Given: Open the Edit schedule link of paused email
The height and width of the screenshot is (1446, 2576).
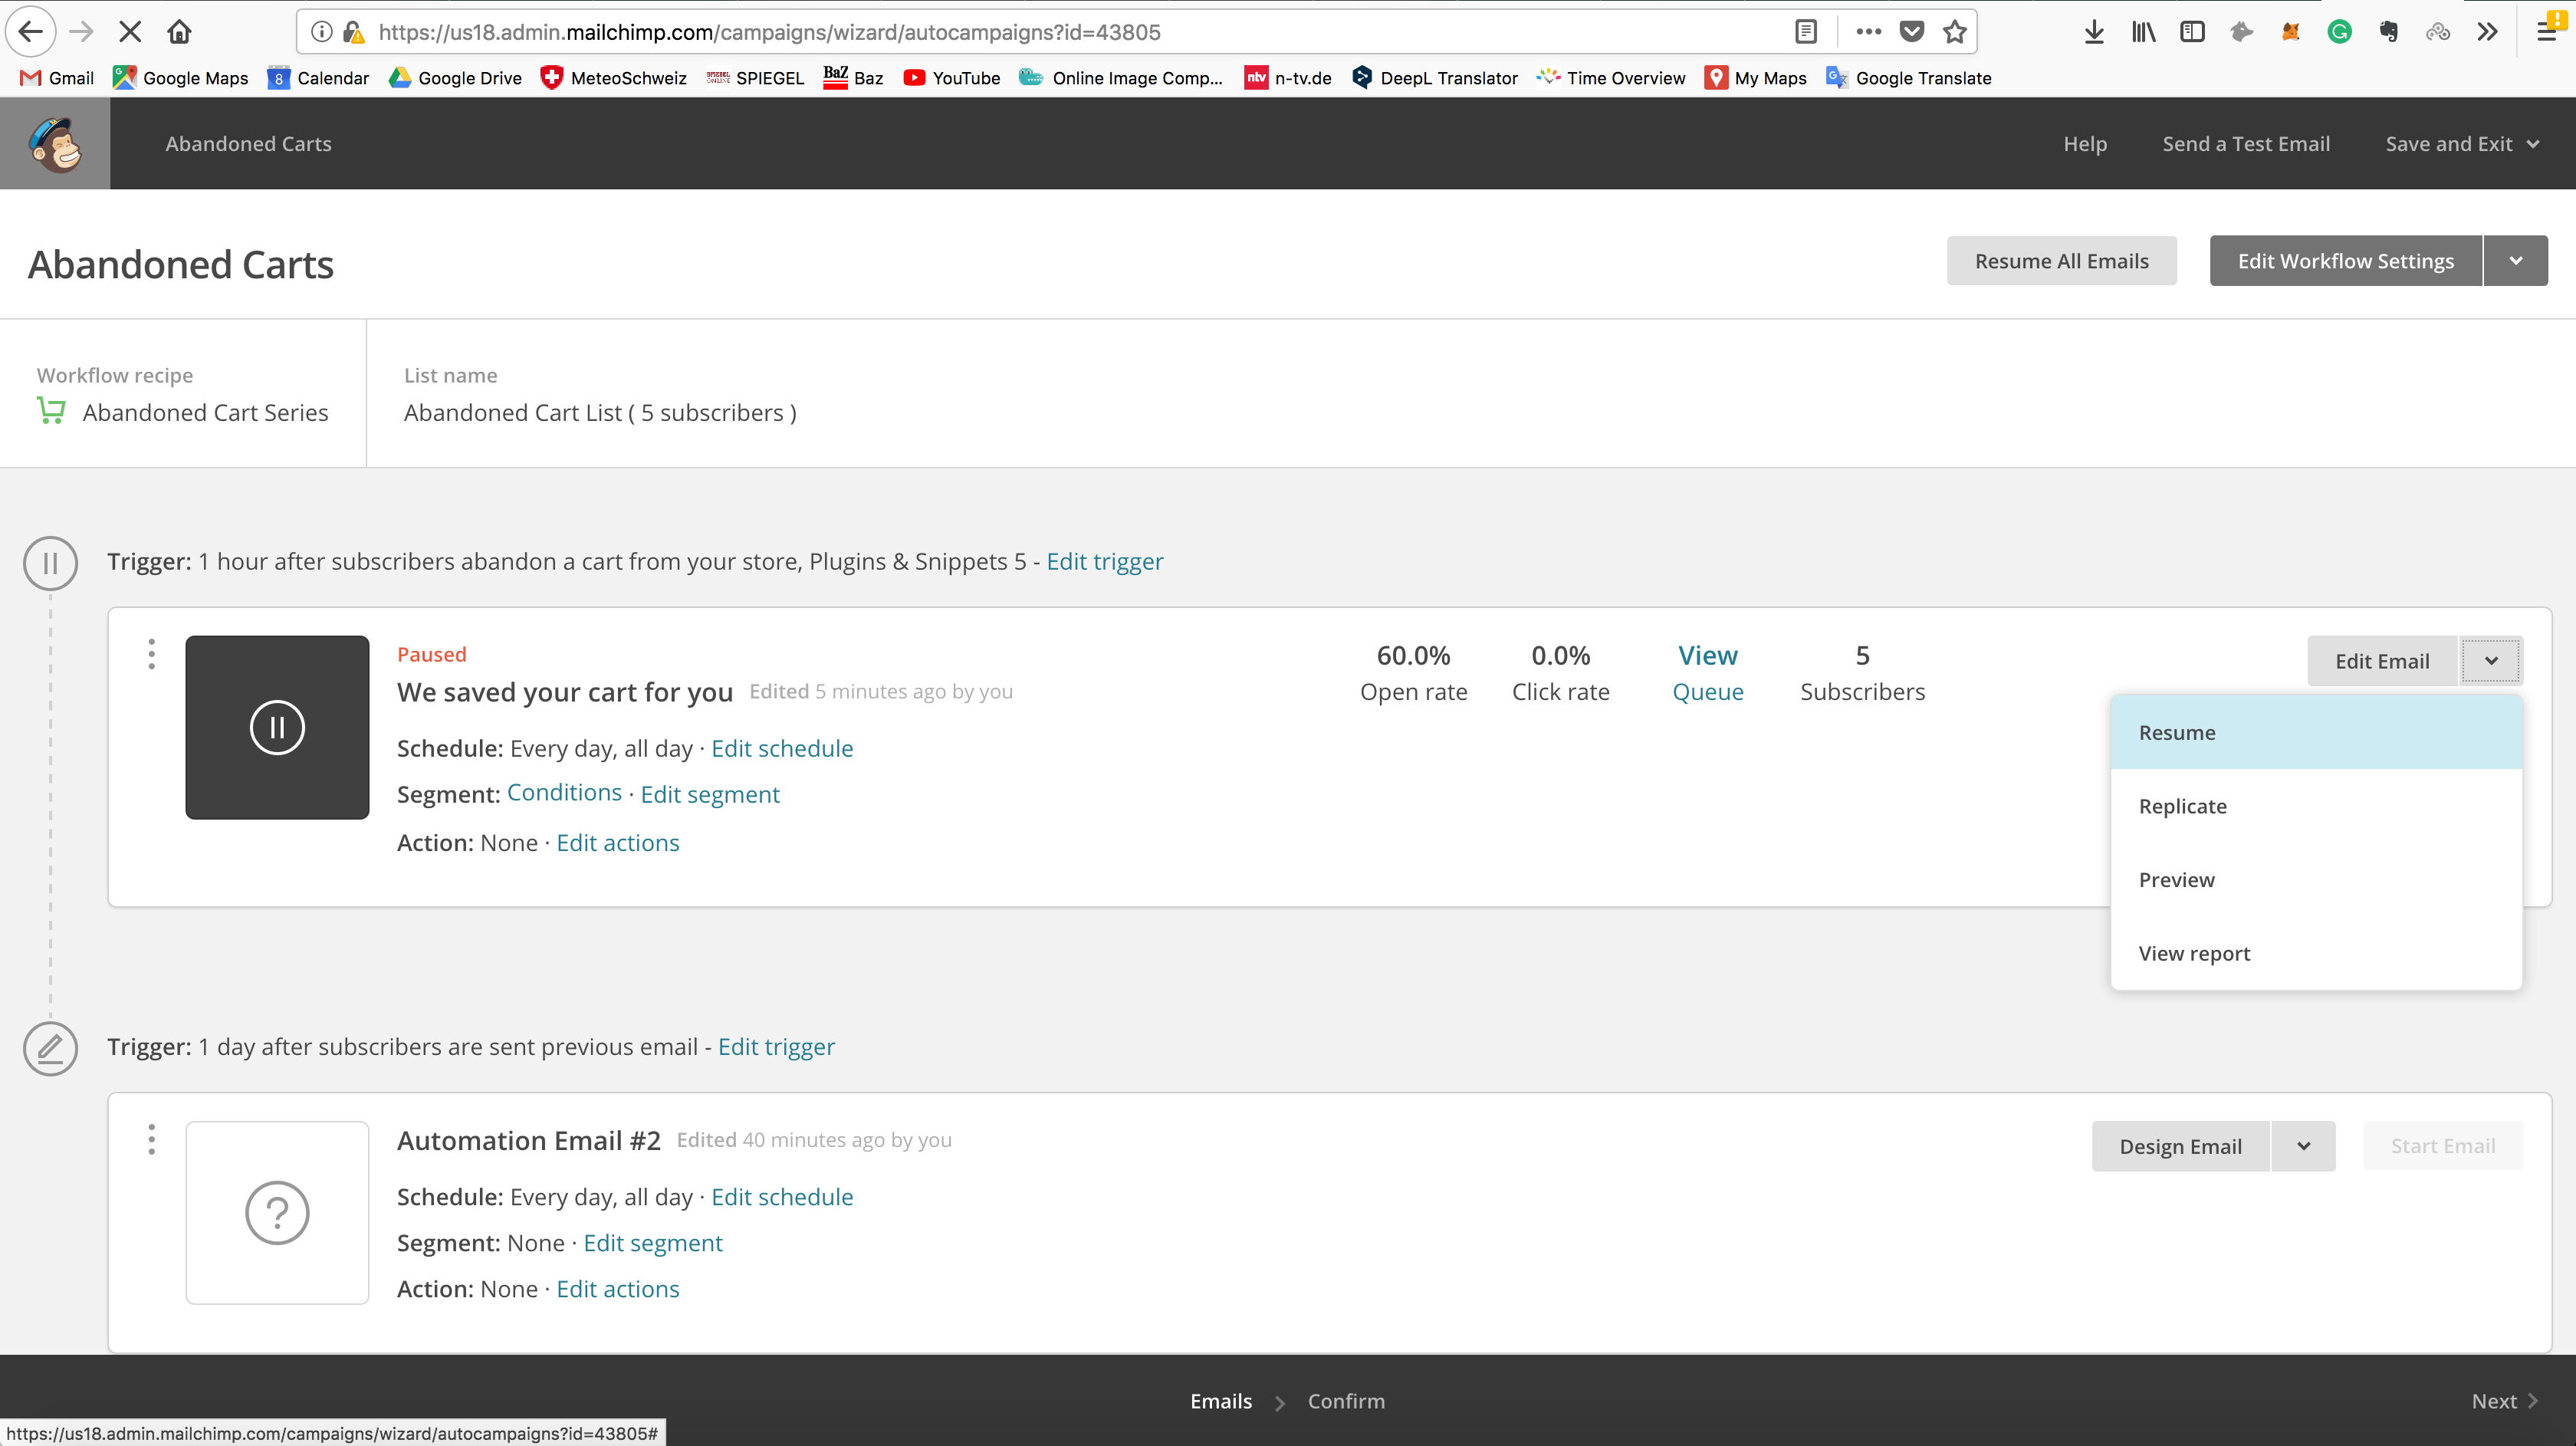Looking at the screenshot, I should coord(782,748).
